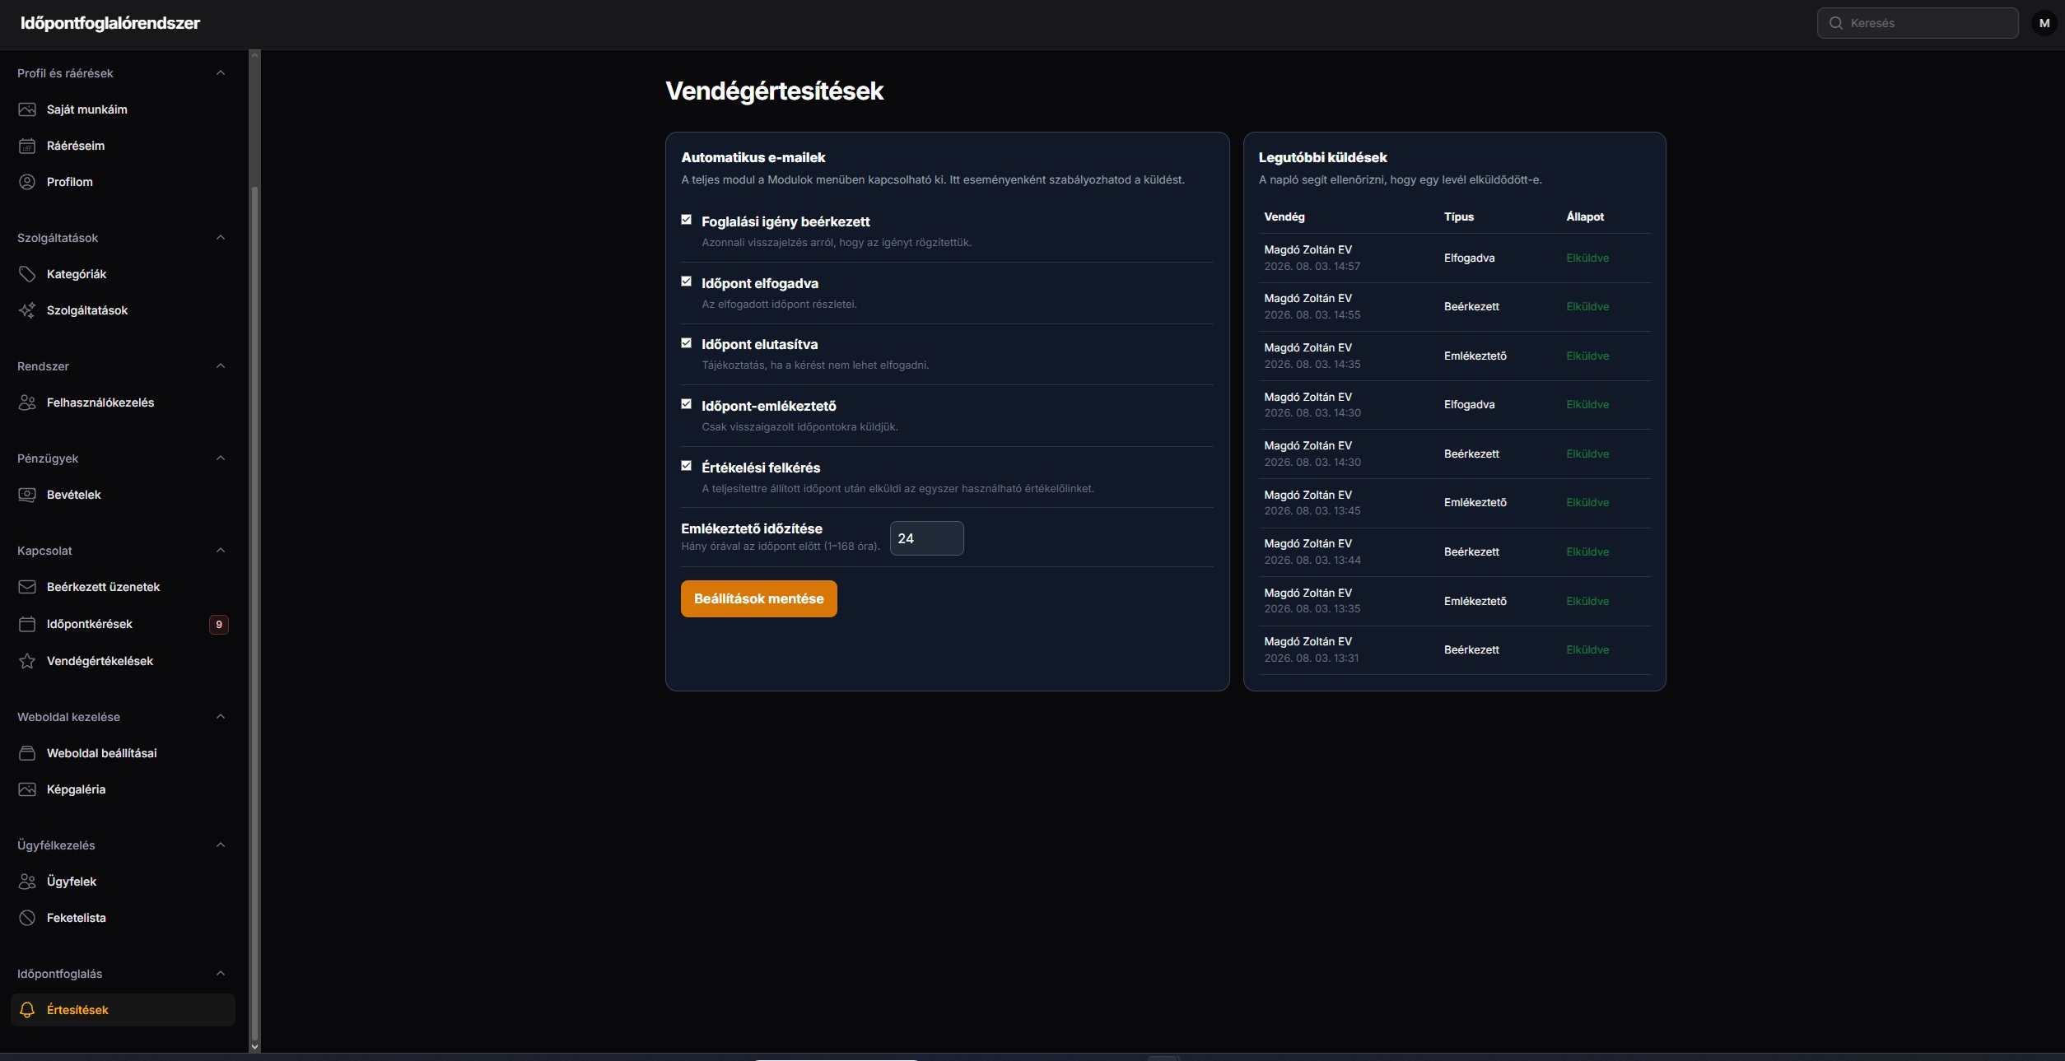
Task: Uncheck Foglalási igény beérkezett checkbox
Action: [686, 220]
